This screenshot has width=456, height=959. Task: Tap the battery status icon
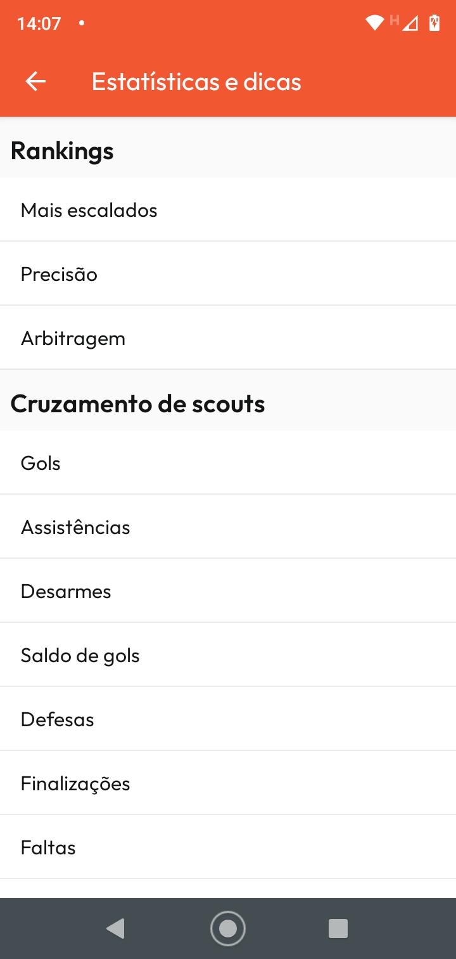coord(434,23)
